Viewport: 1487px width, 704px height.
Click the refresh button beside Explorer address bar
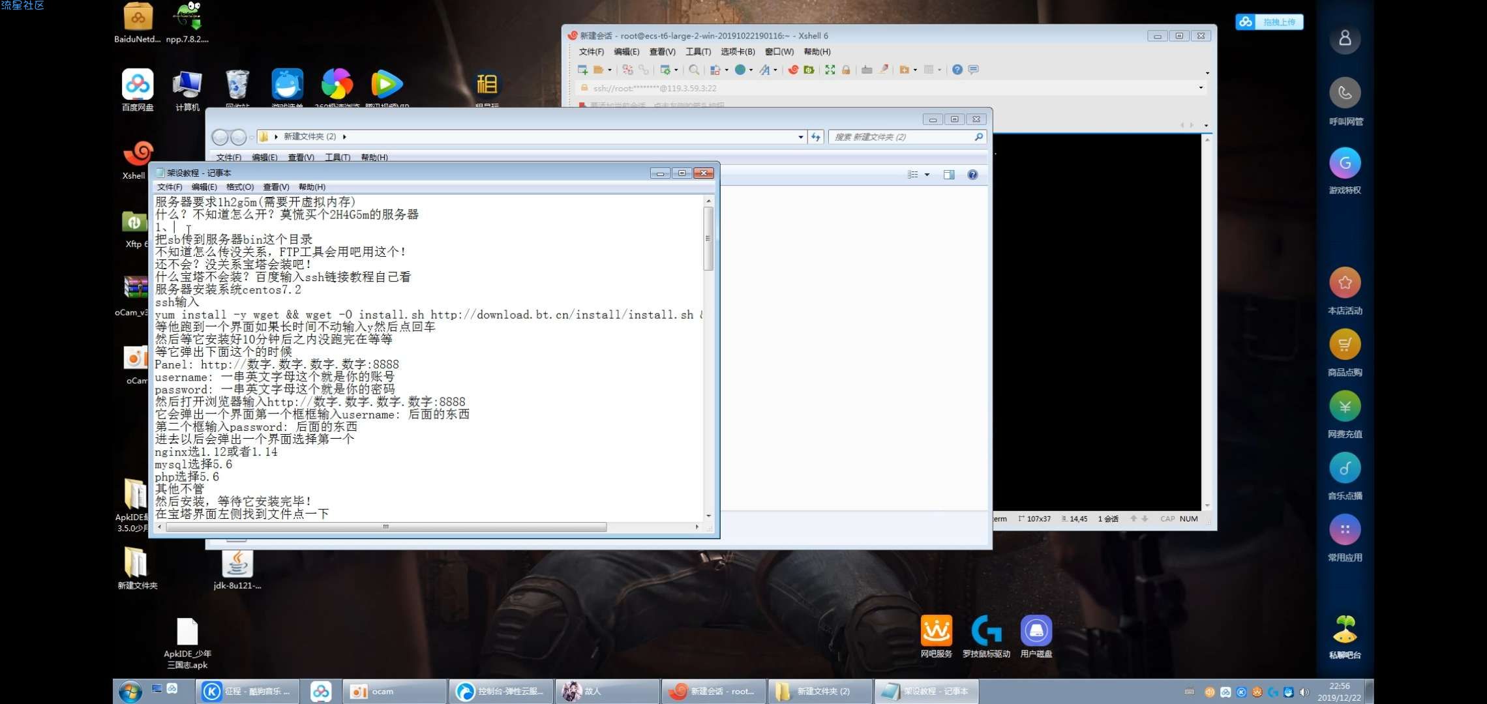pyautogui.click(x=816, y=137)
